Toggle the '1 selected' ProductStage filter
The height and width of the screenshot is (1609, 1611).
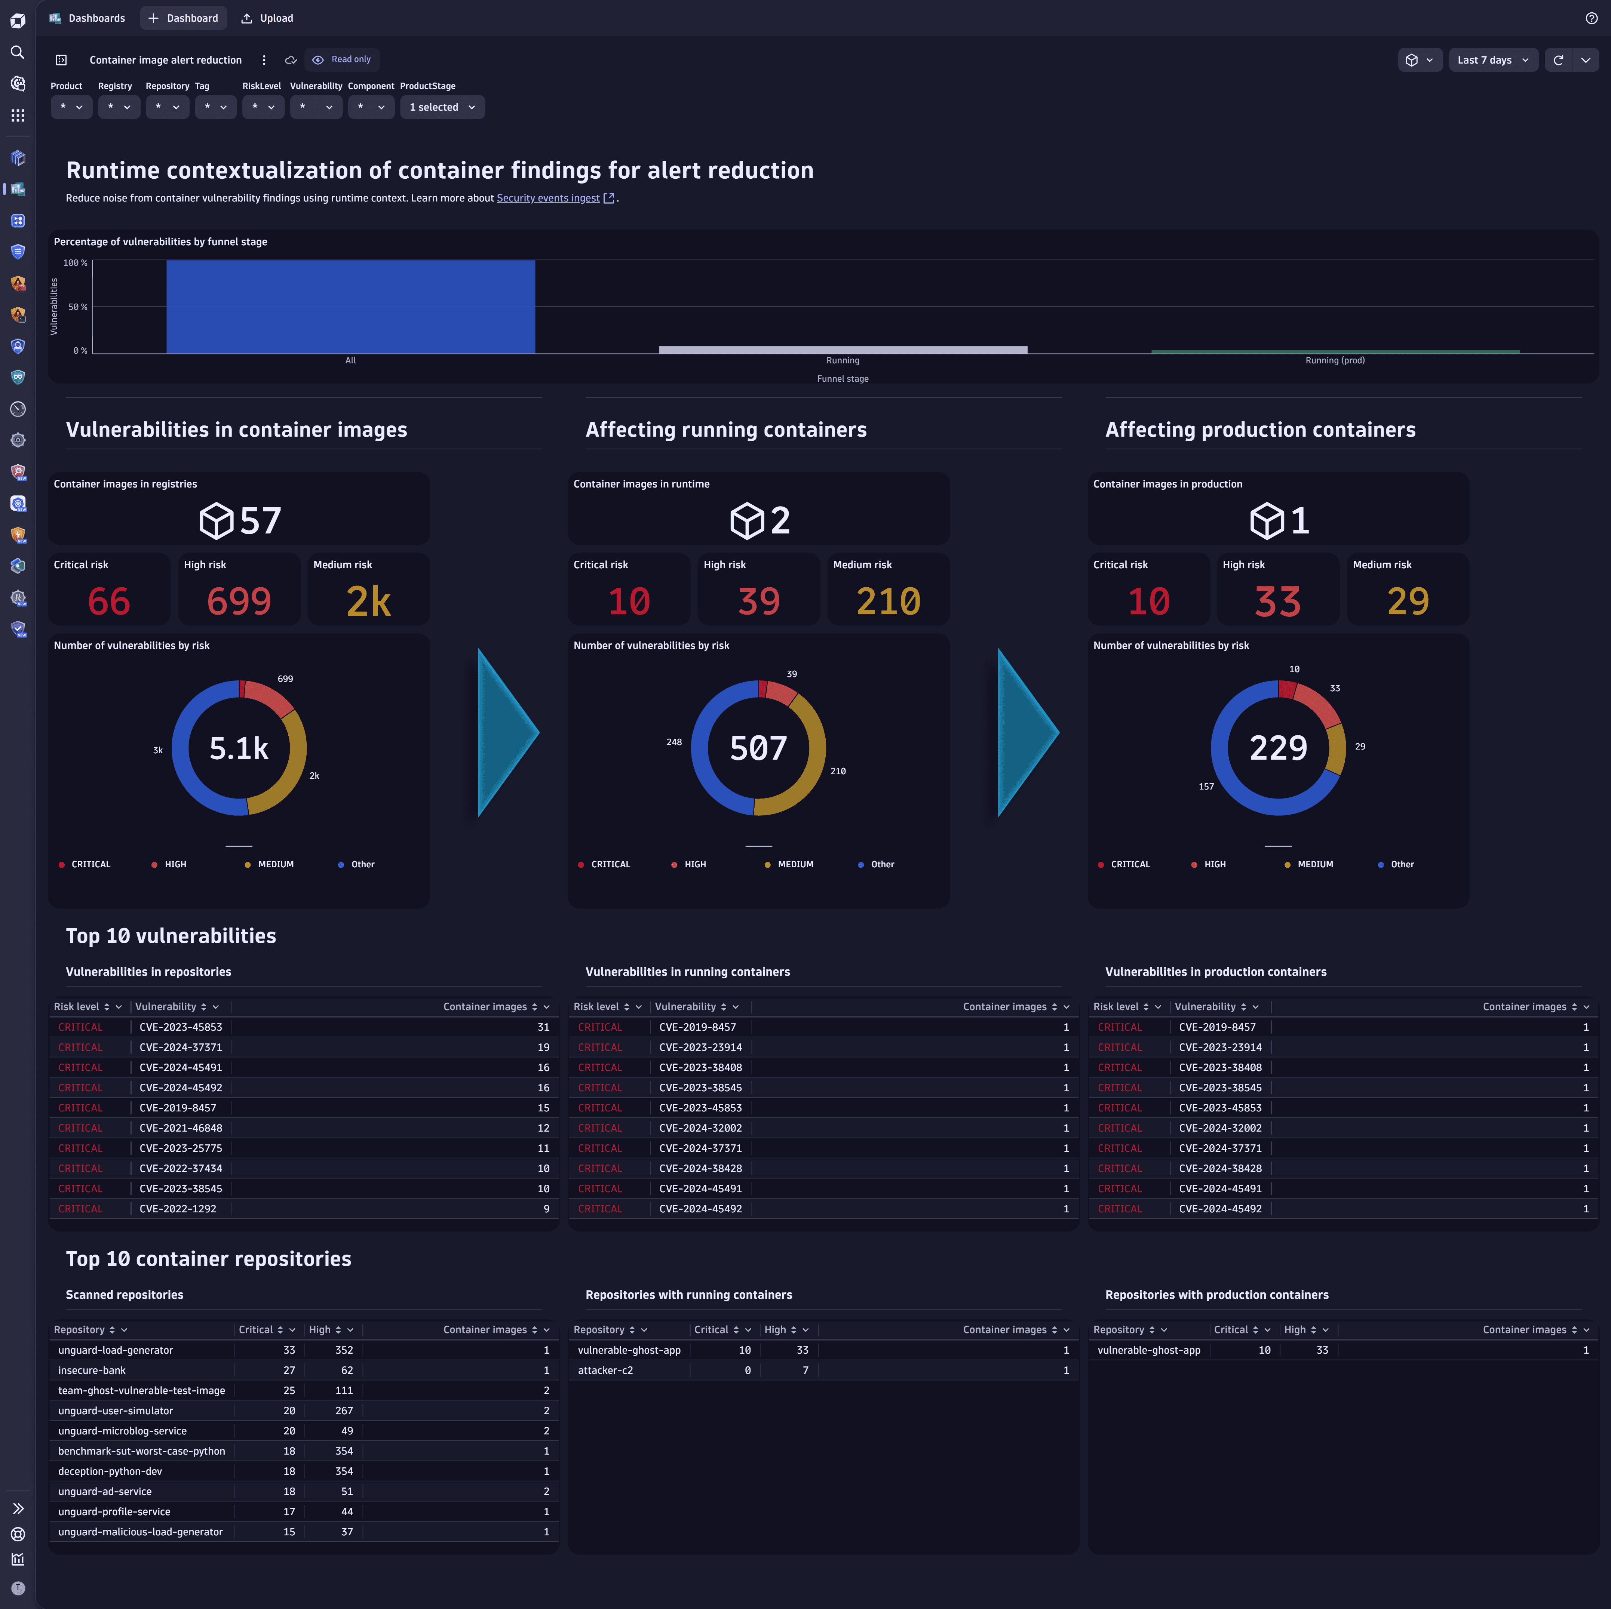[442, 106]
